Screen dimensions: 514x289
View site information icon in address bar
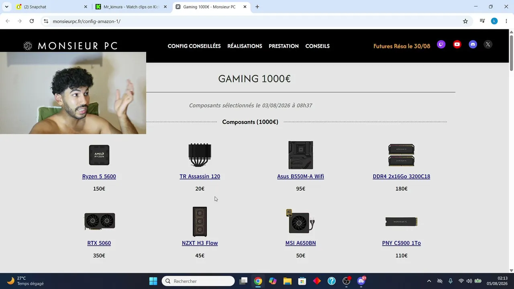click(46, 21)
